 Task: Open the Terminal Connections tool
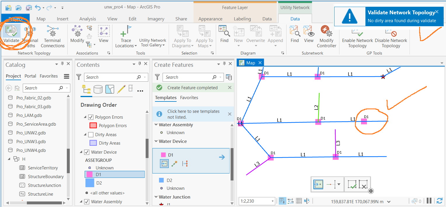(x=53, y=37)
